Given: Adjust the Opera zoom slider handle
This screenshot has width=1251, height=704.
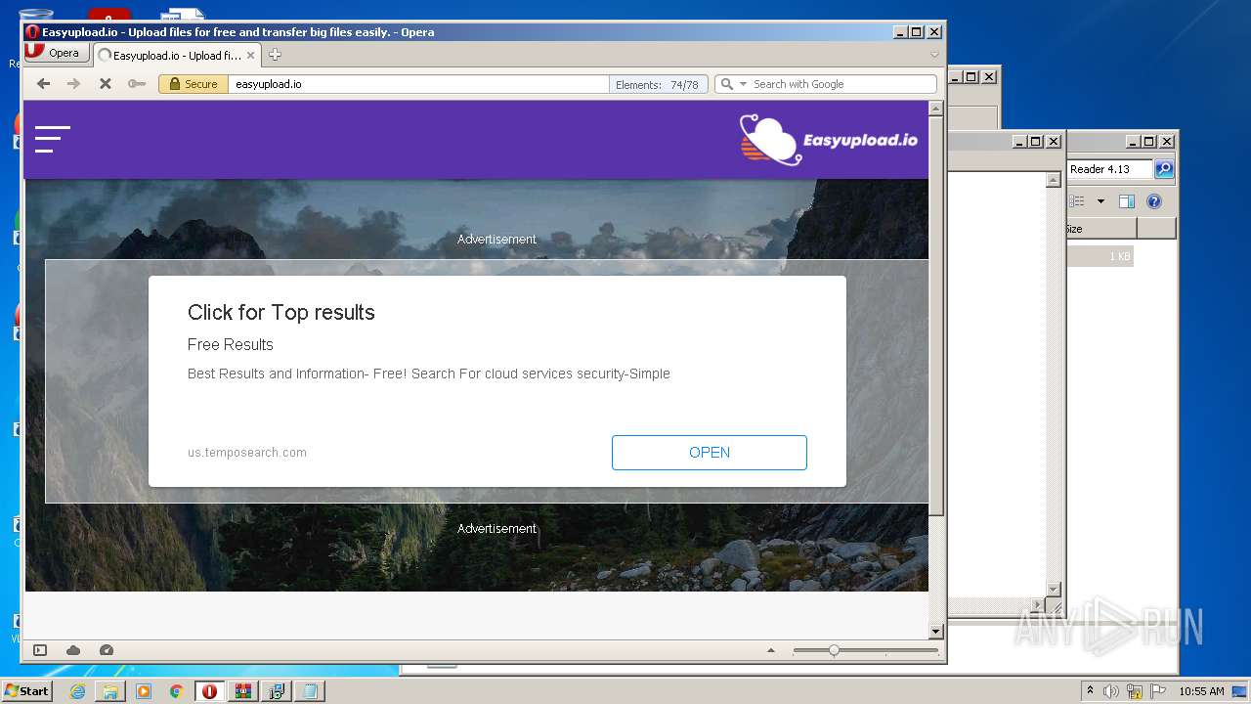Looking at the screenshot, I should click(834, 650).
